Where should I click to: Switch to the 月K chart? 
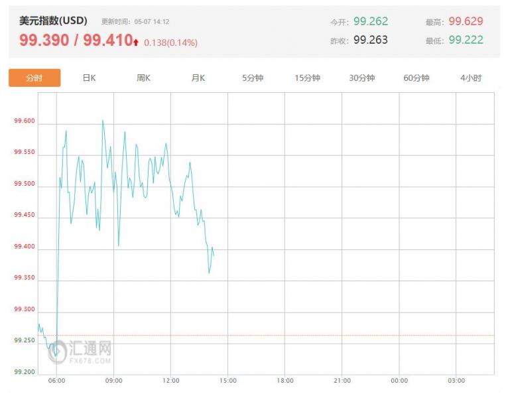click(198, 78)
